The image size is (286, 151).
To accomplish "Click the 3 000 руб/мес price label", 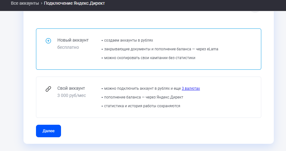I will (x=71, y=96).
